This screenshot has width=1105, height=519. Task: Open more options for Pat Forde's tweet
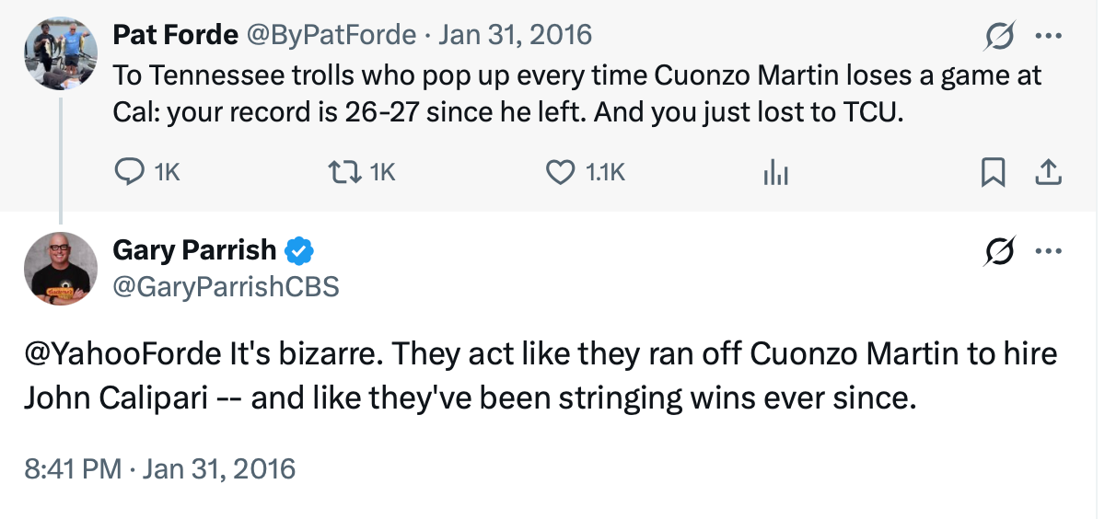pyautogui.click(x=1049, y=36)
